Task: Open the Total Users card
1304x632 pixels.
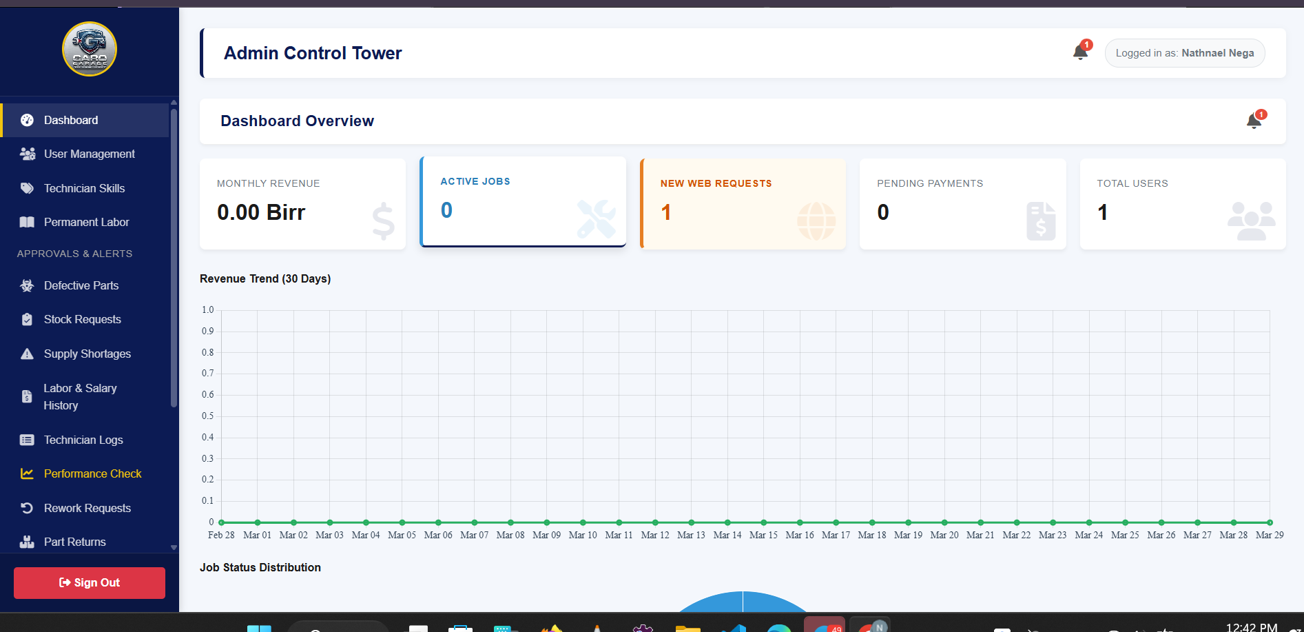Action: point(1183,204)
